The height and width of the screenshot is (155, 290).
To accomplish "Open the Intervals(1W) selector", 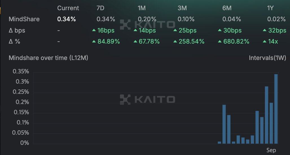I will click(267, 58).
